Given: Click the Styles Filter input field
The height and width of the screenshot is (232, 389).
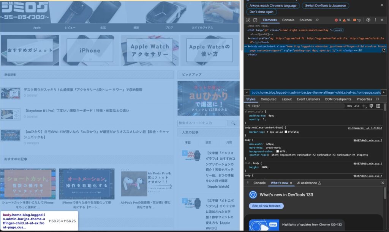Looking at the screenshot, I should [296, 106].
